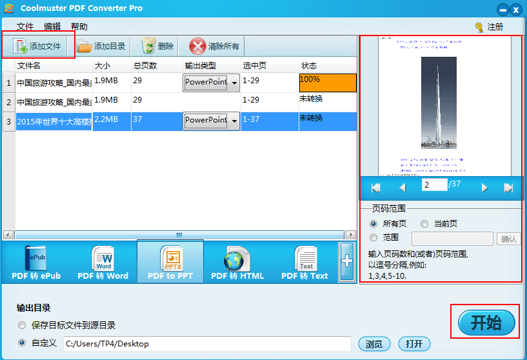Screen dimensions: 527x360
Task: Select the PDF 转 ePub conversion icon
Action: (36, 258)
